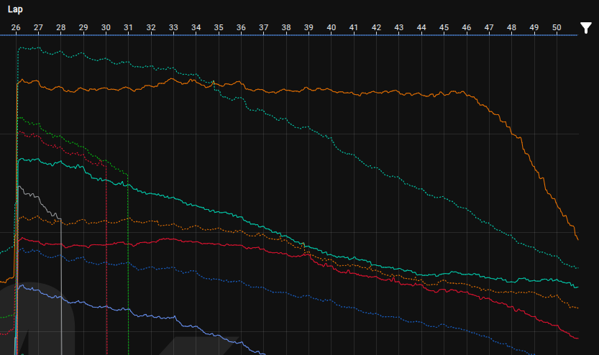Click lap 38 on the axis
This screenshot has height=355, width=599.
click(x=286, y=27)
